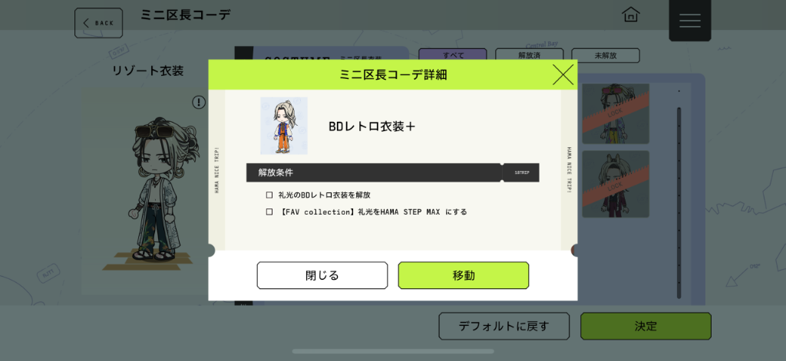Viewport: 786px width, 361px height.
Task: Go back using the BACK arrow button
Action: click(x=99, y=23)
